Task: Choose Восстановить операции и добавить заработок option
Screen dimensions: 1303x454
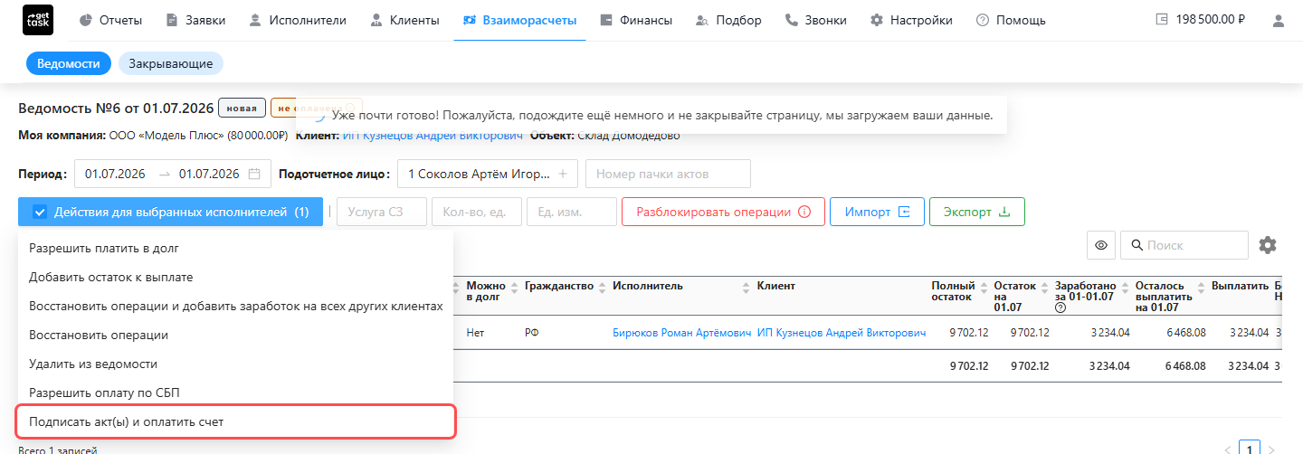Action: point(235,306)
